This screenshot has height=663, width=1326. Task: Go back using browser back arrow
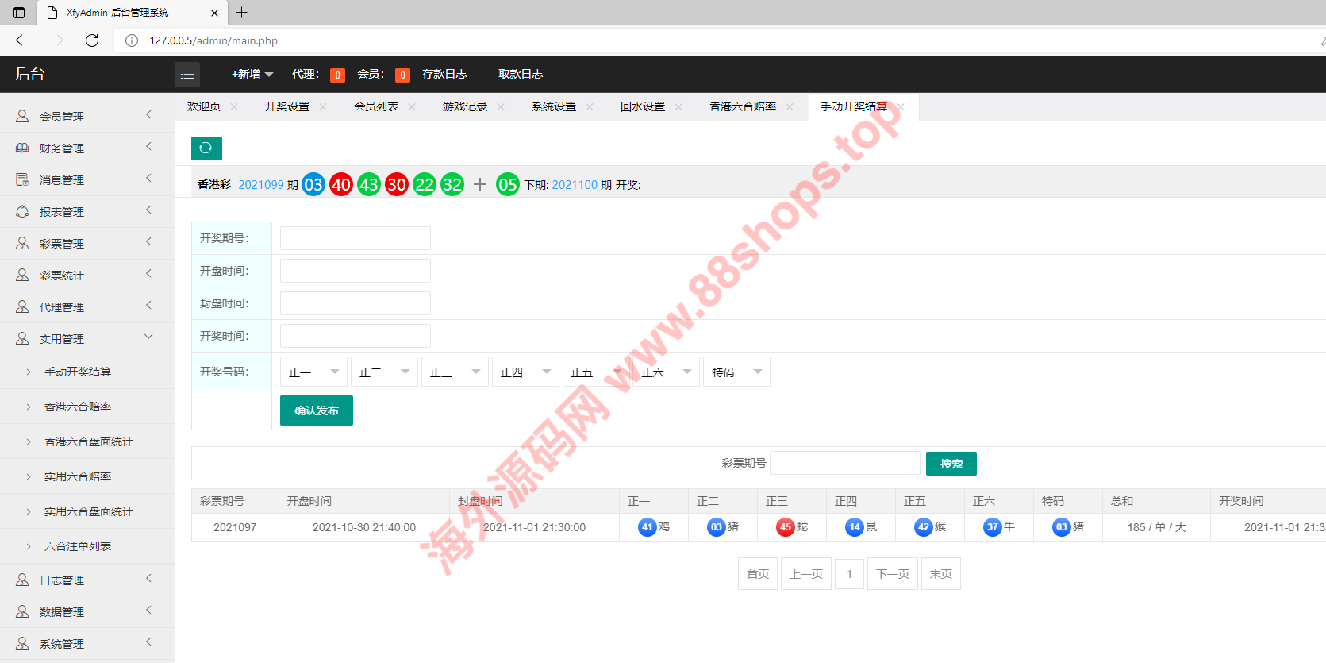[x=22, y=40]
